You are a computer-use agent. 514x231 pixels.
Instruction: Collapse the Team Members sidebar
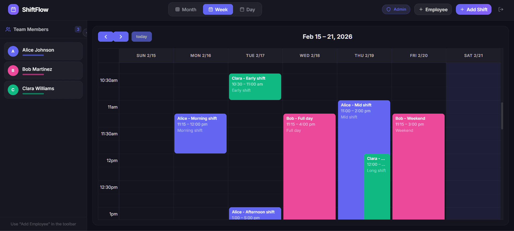pos(85,33)
